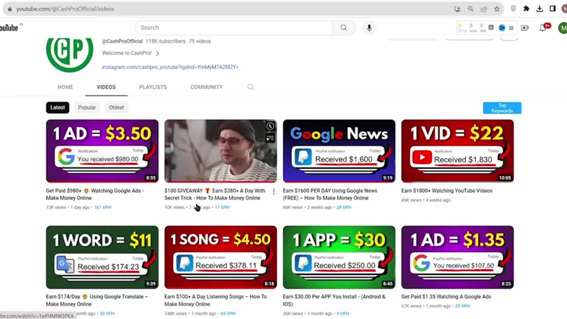This screenshot has width=567, height=319.
Task: Click the @CashProOfficial handle text
Action: pos(122,41)
